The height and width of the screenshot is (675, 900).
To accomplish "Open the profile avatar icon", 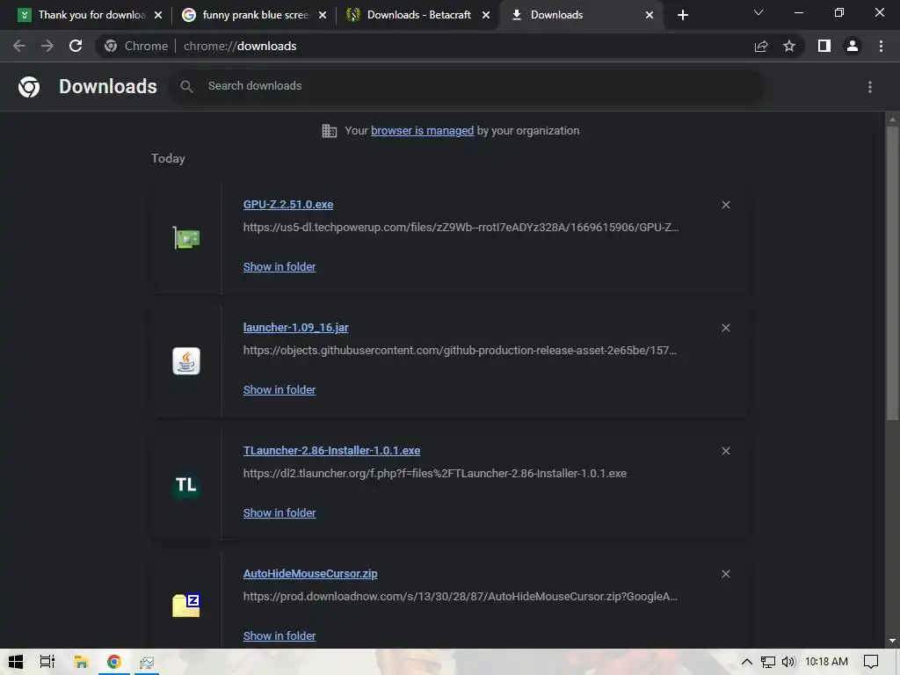I will tap(853, 46).
